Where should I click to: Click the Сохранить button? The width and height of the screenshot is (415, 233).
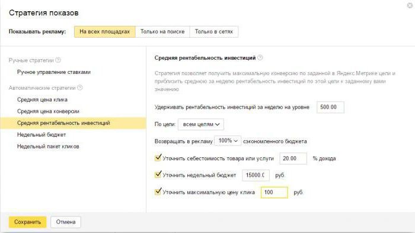pyautogui.click(x=27, y=222)
